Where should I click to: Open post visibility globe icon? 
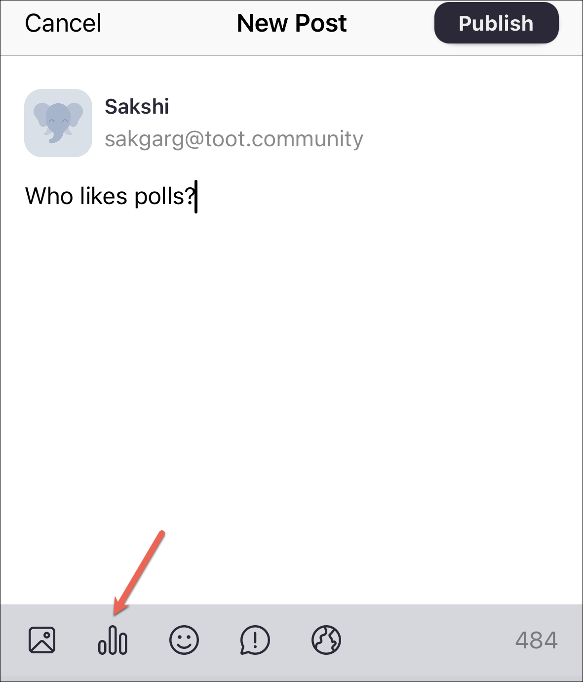326,640
